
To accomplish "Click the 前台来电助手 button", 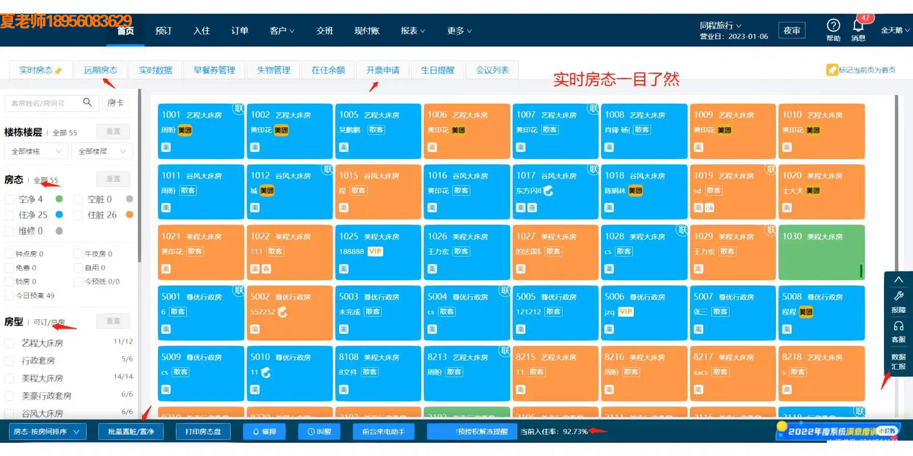I will (383, 431).
